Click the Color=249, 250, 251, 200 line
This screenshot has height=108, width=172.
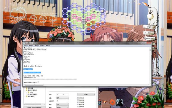tap(33, 76)
